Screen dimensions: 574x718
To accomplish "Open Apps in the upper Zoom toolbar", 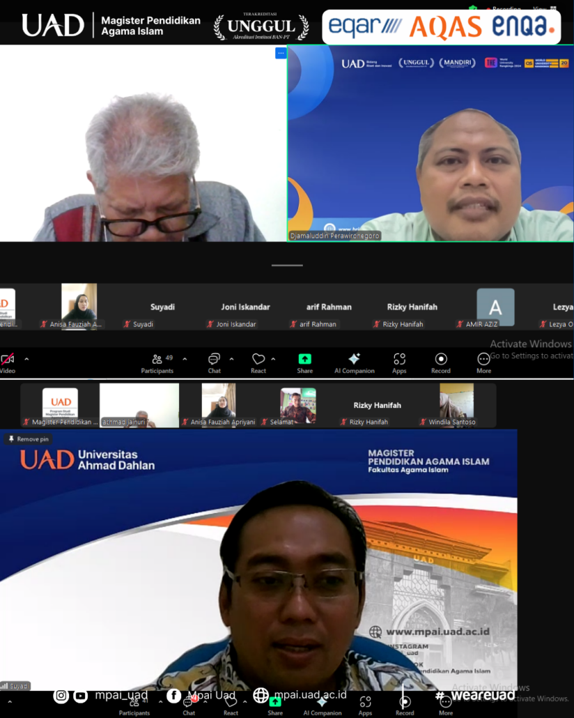I will 399,364.
